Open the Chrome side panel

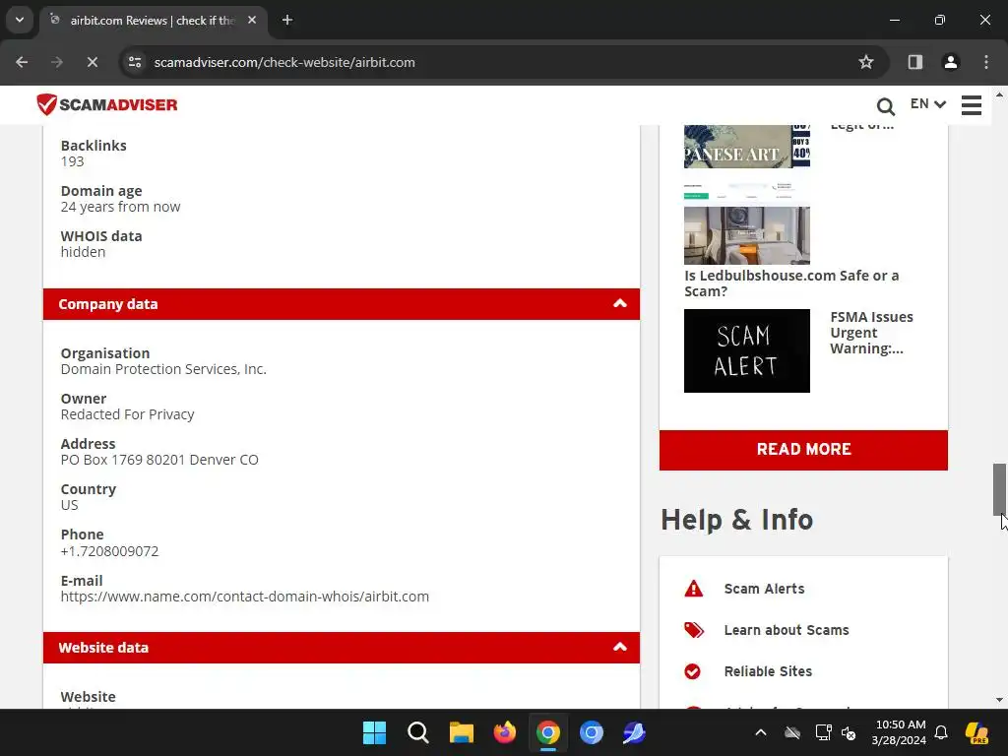click(x=914, y=62)
